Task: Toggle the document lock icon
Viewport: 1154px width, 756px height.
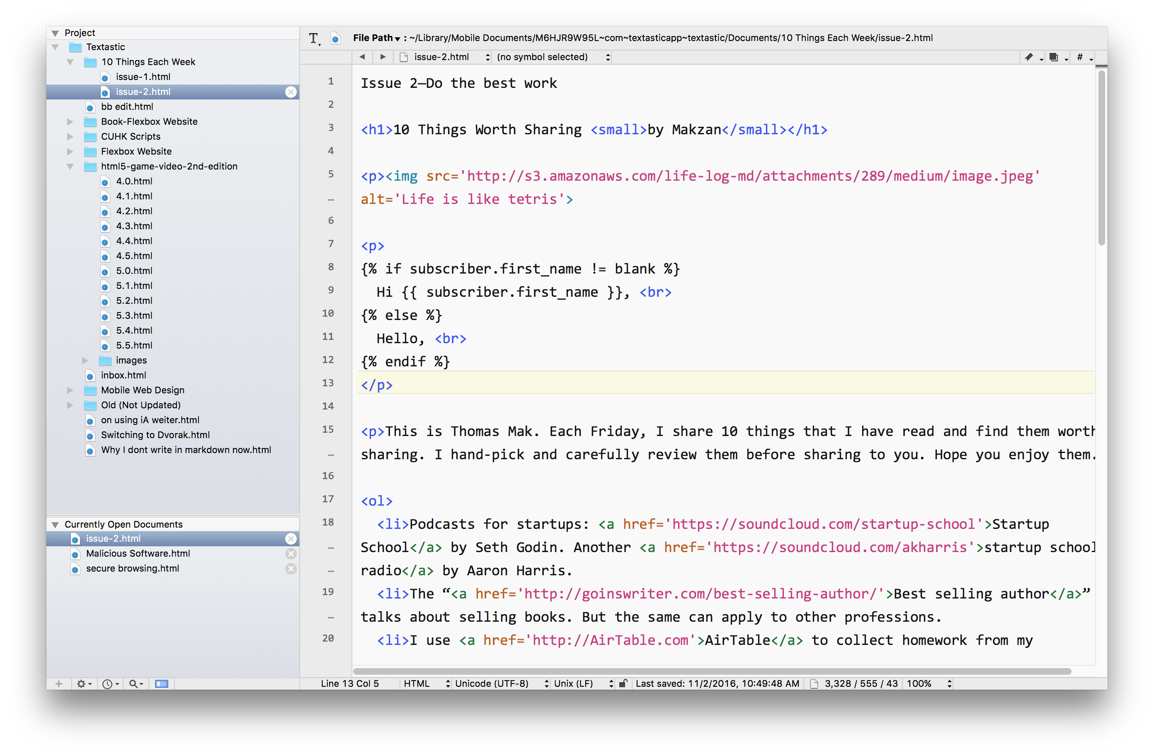Action: [623, 684]
